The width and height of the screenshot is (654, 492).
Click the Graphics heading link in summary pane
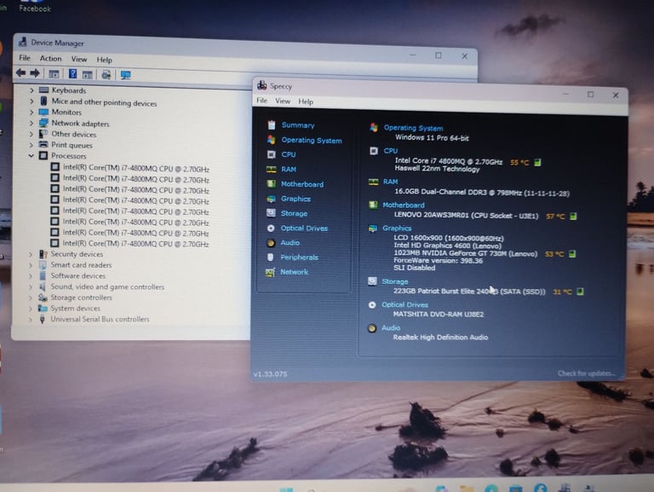[397, 228]
